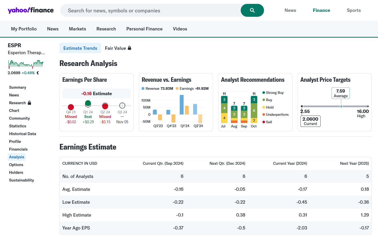Open Historical Data in sidebar
This screenshot has height=238, width=378.
tap(22, 134)
